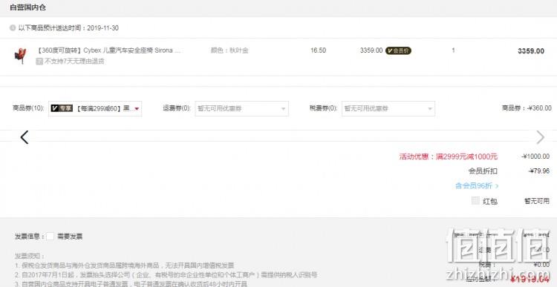Click the no 7-day return icon

(x=39, y=62)
